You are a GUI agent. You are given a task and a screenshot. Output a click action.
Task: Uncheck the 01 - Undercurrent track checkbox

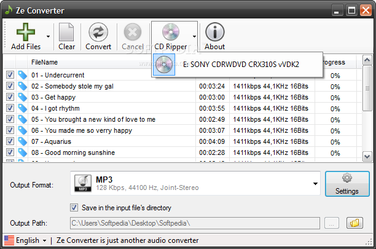coord(10,75)
